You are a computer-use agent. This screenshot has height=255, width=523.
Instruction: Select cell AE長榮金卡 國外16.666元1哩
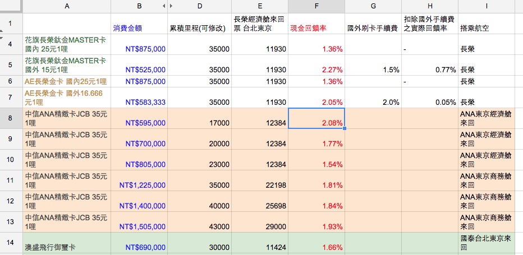tap(67, 98)
